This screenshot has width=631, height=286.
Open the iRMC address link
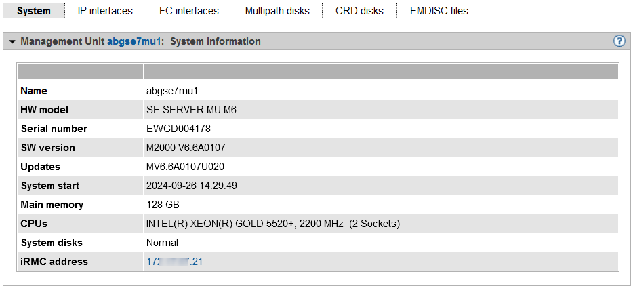pyautogui.click(x=174, y=262)
